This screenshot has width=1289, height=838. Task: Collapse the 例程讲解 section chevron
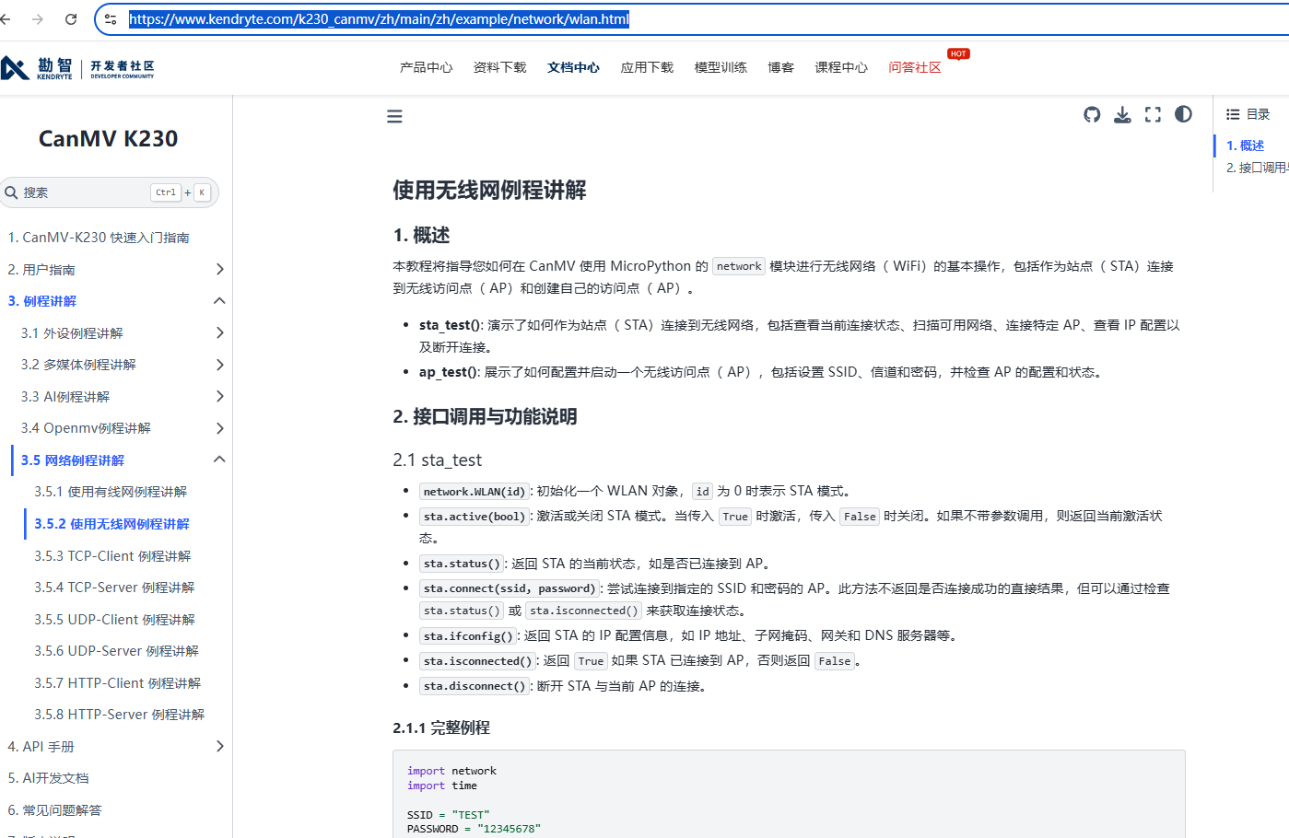point(219,301)
